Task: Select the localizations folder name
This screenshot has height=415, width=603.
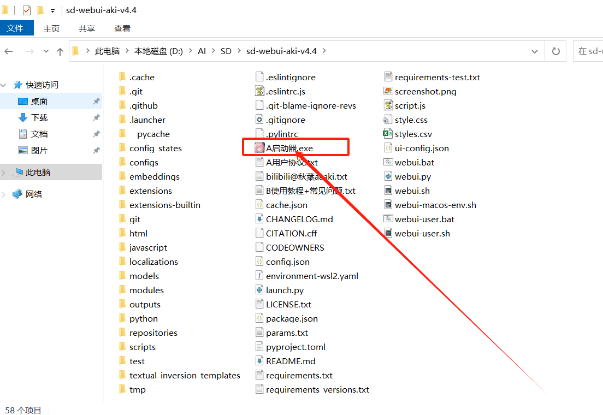Action: 154,262
